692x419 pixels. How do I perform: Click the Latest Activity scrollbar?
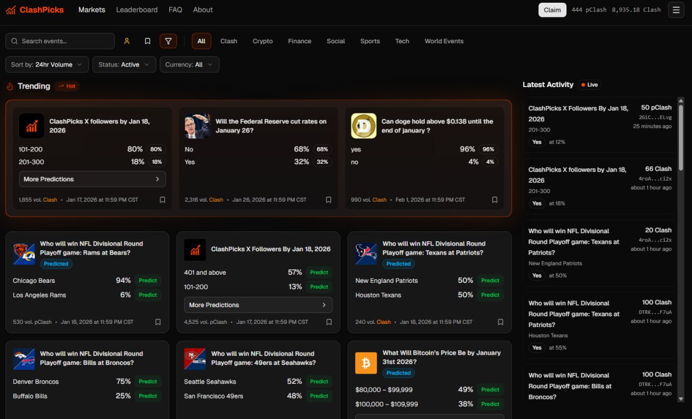tap(680, 135)
